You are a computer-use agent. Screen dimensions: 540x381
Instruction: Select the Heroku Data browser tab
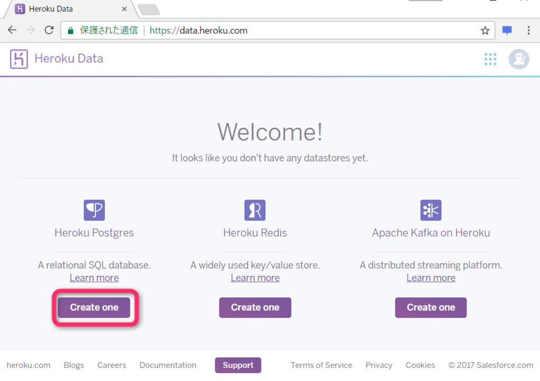71,9
